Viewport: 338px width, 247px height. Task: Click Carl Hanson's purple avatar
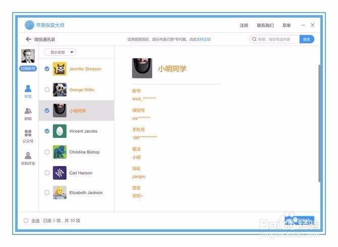click(x=60, y=173)
